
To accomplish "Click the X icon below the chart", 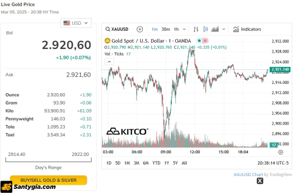I will pos(260,181).
